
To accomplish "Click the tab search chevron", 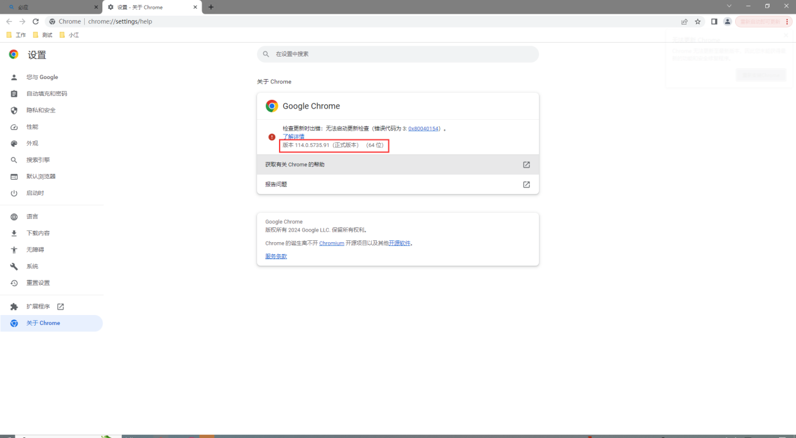I will point(729,6).
